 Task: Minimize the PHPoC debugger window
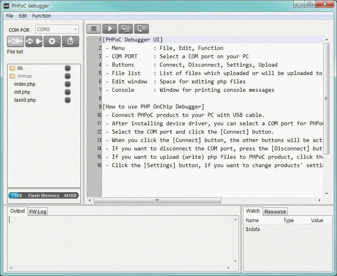[299, 4]
